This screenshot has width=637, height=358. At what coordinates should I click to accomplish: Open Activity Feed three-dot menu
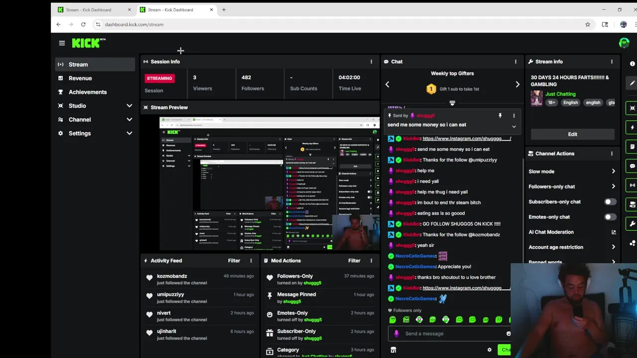251,261
